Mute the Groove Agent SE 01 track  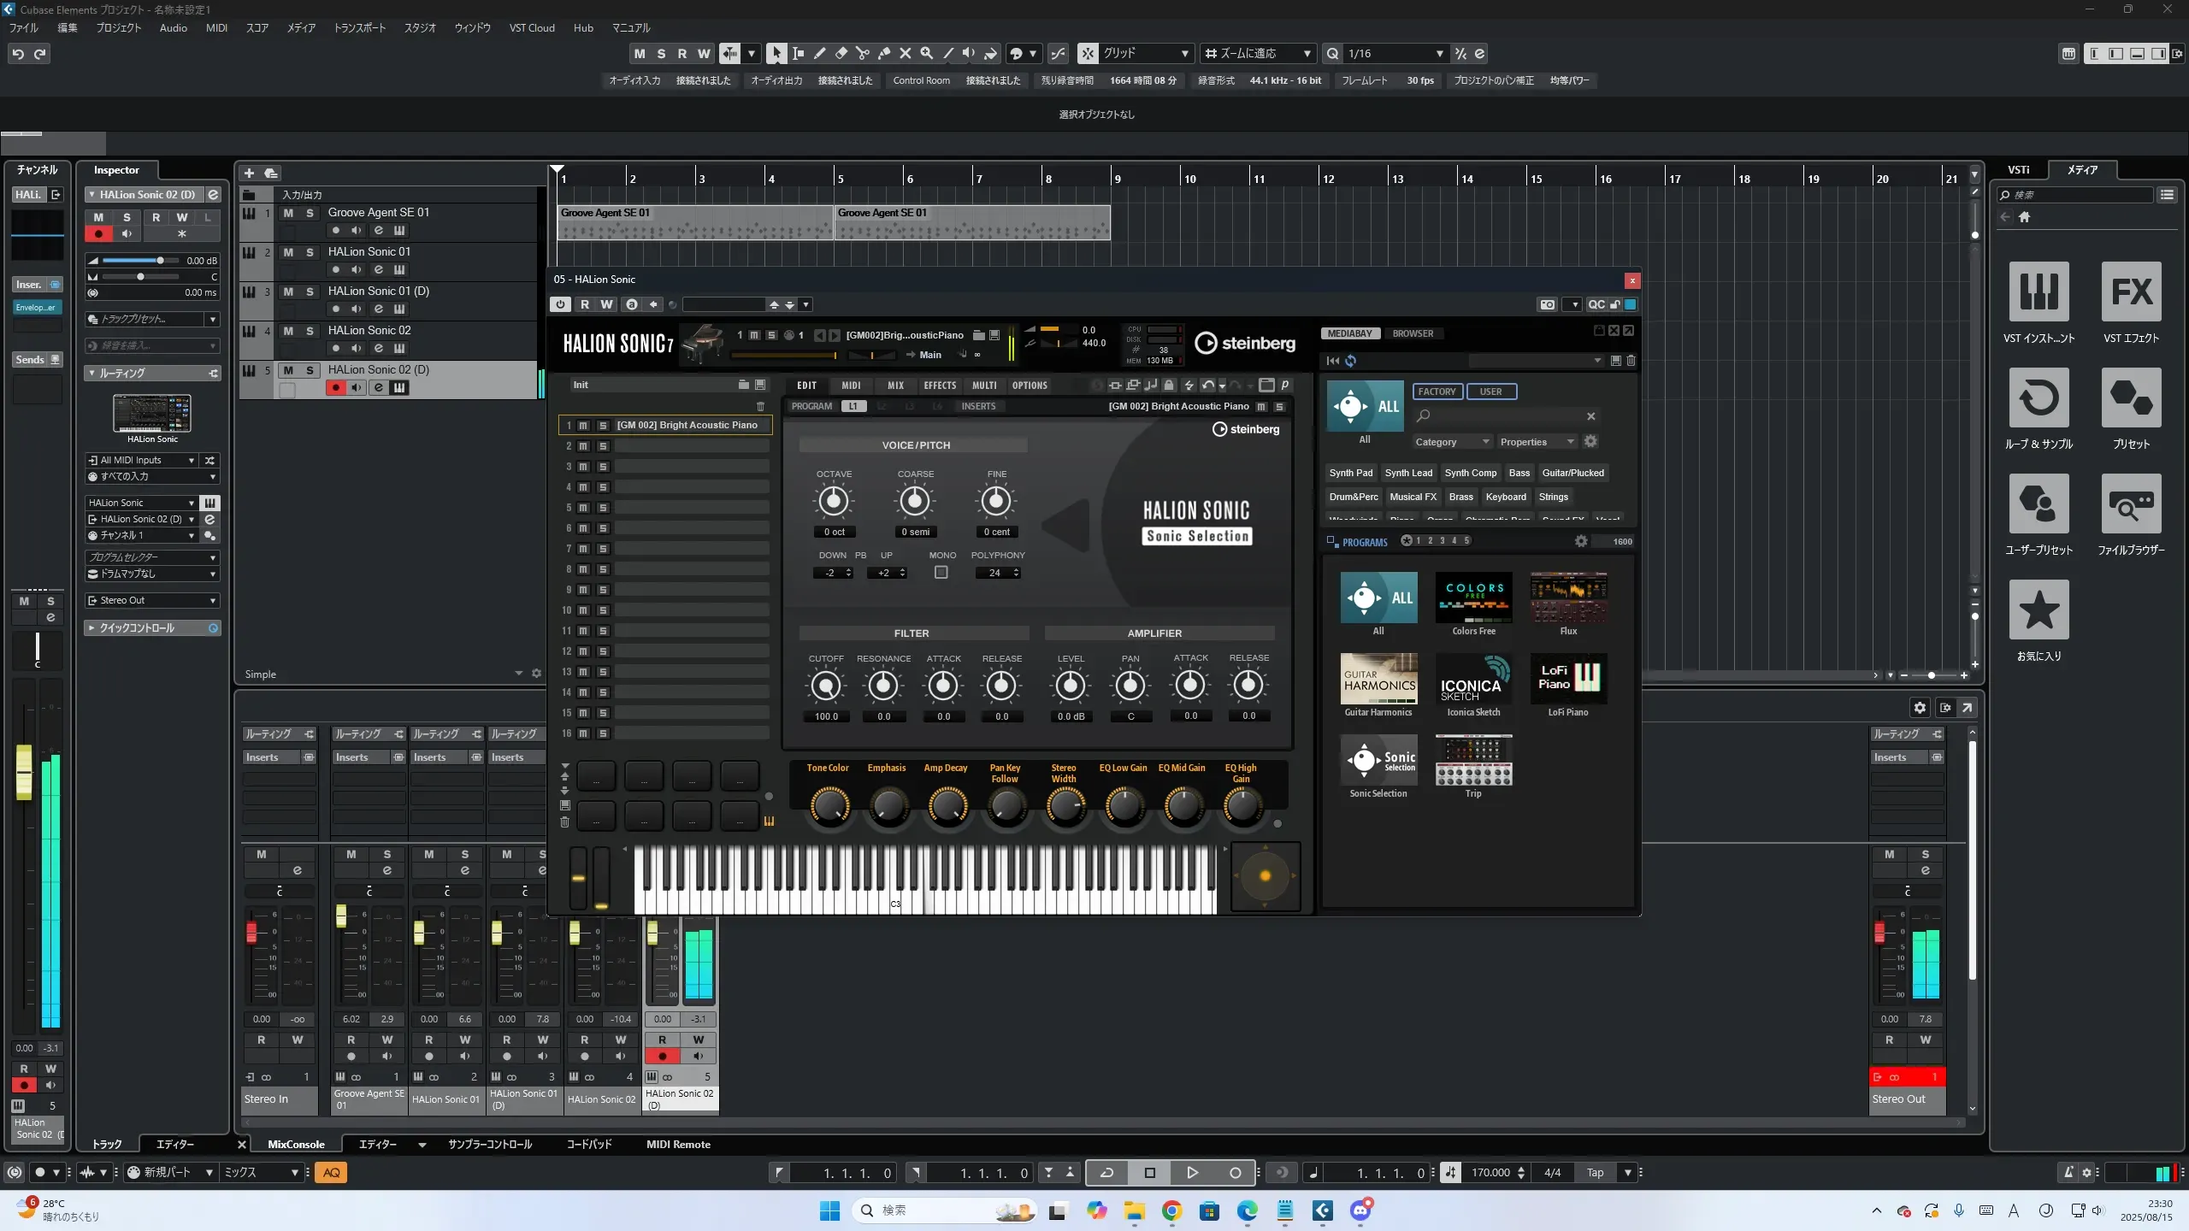click(x=288, y=213)
